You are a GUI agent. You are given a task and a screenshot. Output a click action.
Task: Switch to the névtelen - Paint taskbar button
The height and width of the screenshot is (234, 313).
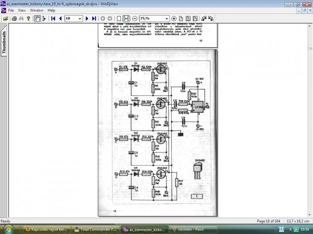click(x=193, y=229)
